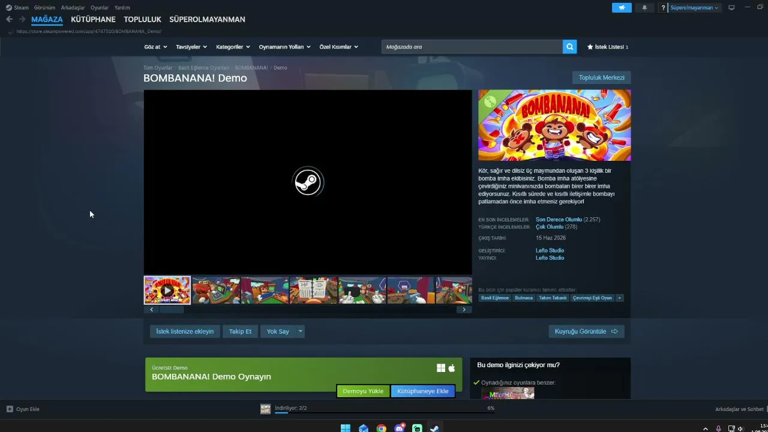Click the Windows platform icon
This screenshot has height=432, width=768.
click(441, 368)
